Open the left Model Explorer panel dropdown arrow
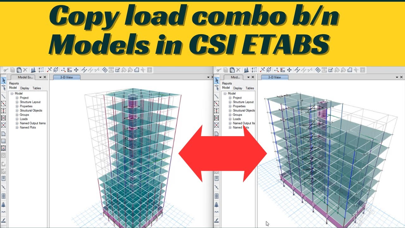 click(x=40, y=77)
